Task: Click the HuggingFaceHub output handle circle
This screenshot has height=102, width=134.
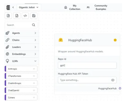Action: coord(120,88)
